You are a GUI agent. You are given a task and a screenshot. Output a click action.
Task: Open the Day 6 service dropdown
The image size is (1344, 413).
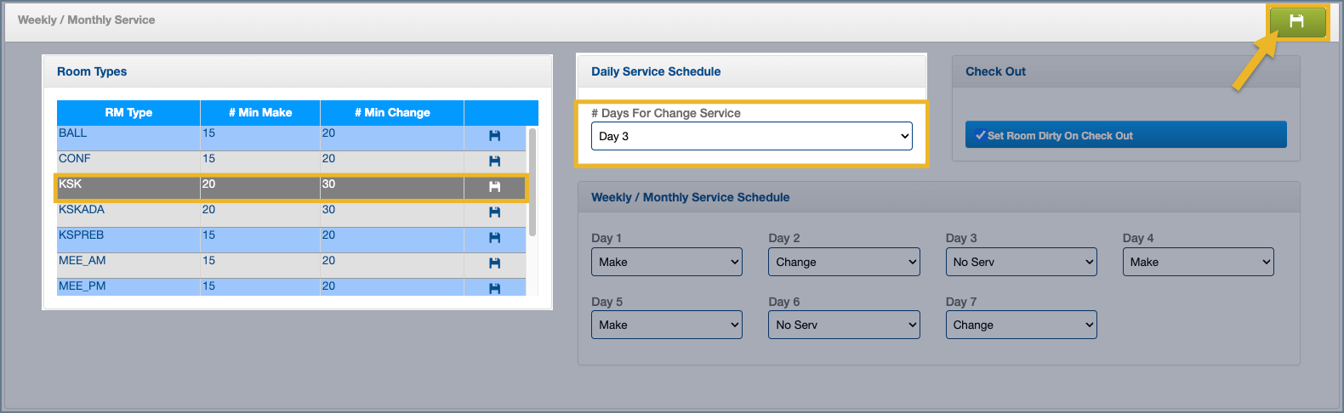(x=843, y=325)
